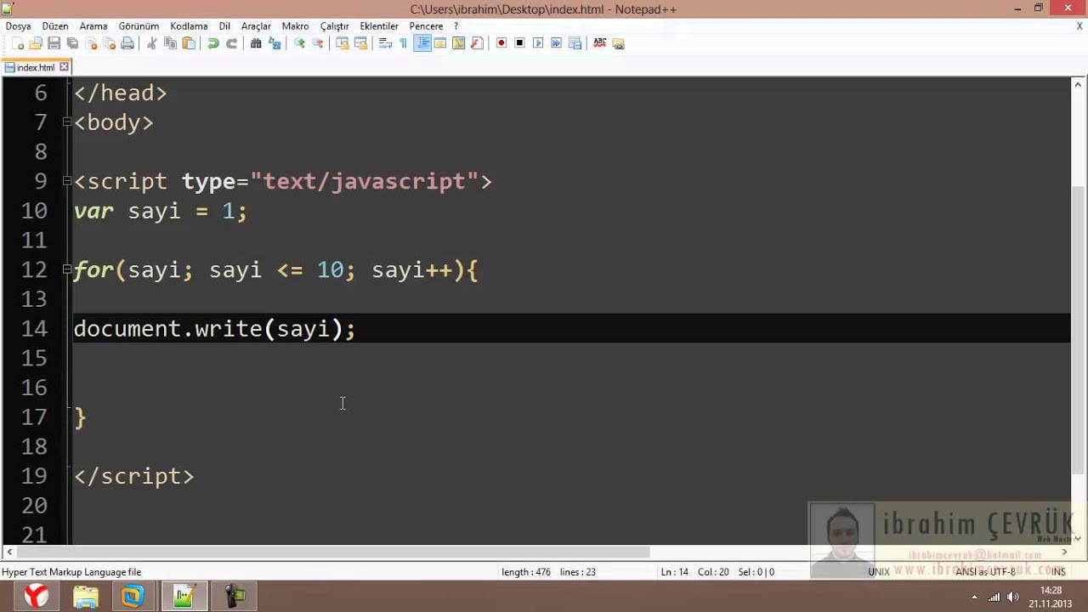
Task: Collapse the body fold marker on line 7
Action: (67, 122)
